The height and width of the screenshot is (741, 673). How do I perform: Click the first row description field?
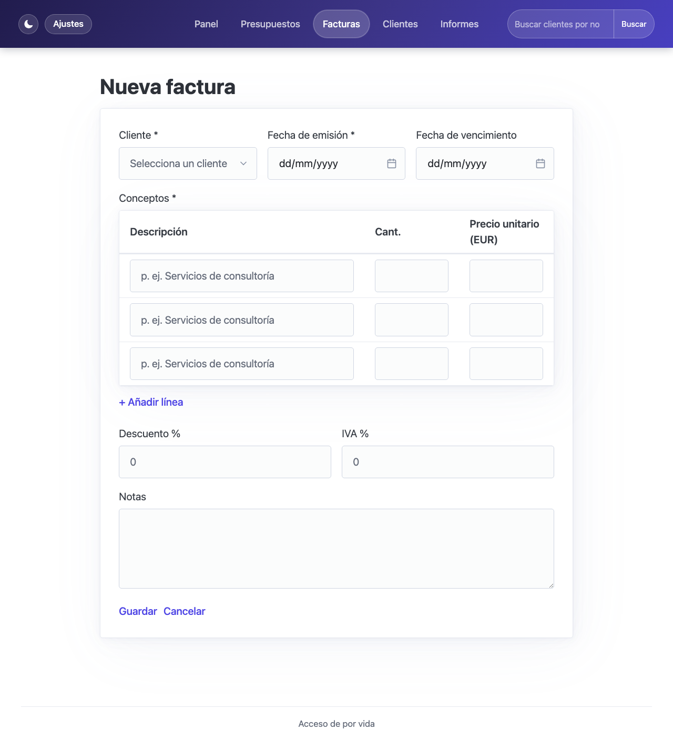pyautogui.click(x=242, y=276)
